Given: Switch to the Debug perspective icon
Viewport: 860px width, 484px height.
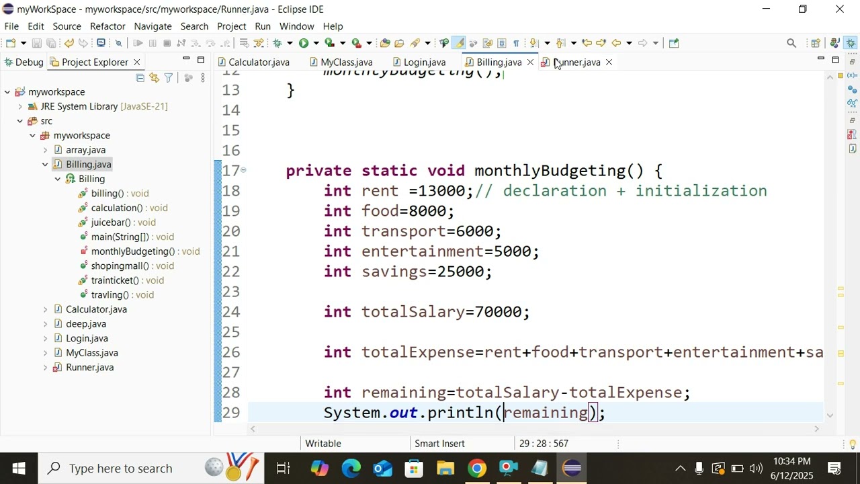Looking at the screenshot, I should point(851,43).
